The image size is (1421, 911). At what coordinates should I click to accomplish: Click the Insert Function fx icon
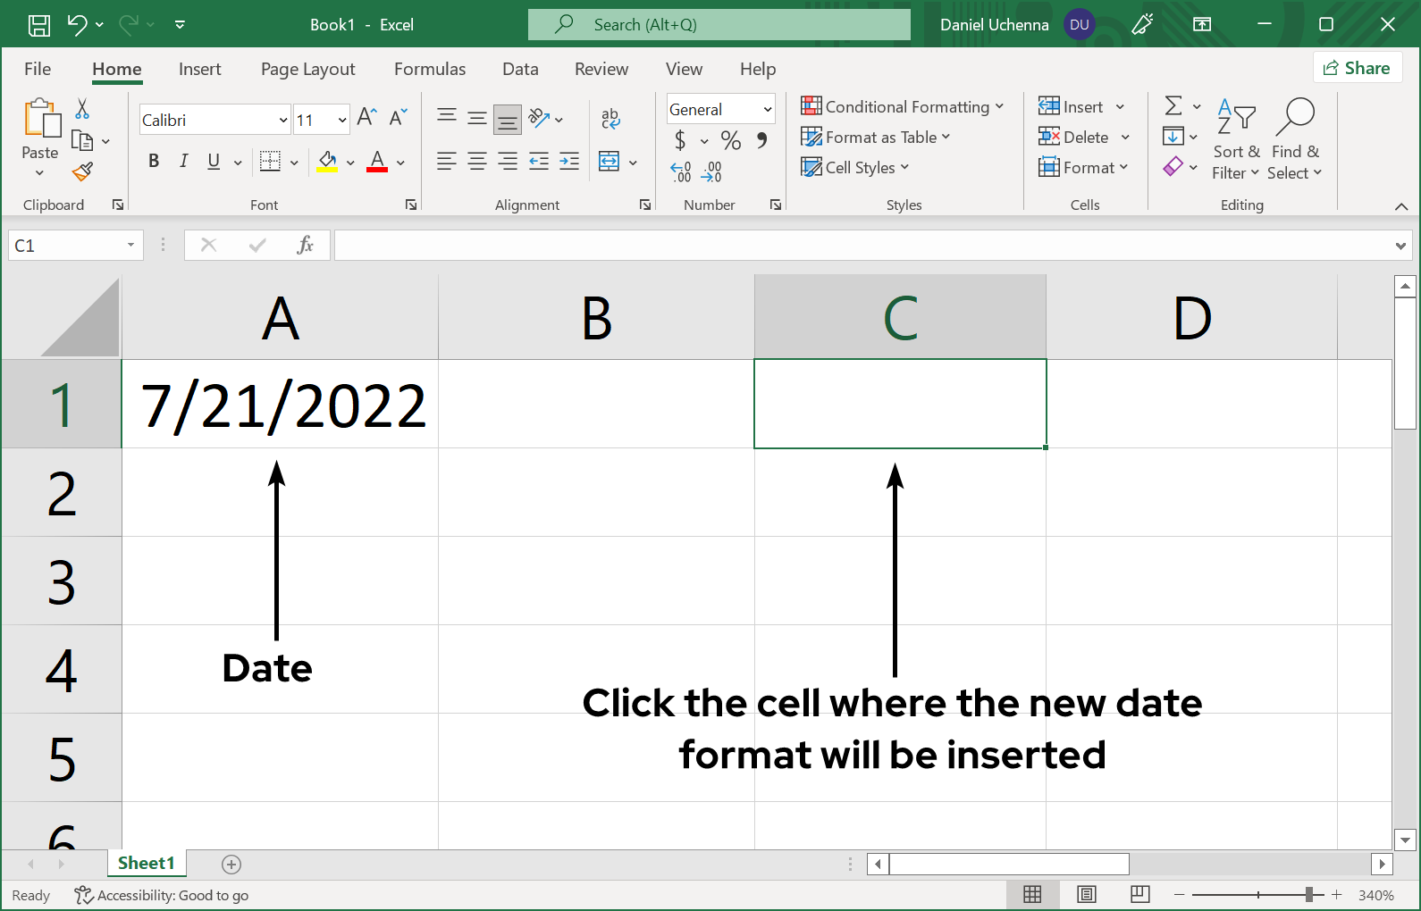[x=305, y=245]
